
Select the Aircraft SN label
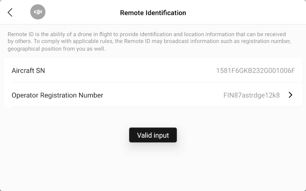coord(28,71)
